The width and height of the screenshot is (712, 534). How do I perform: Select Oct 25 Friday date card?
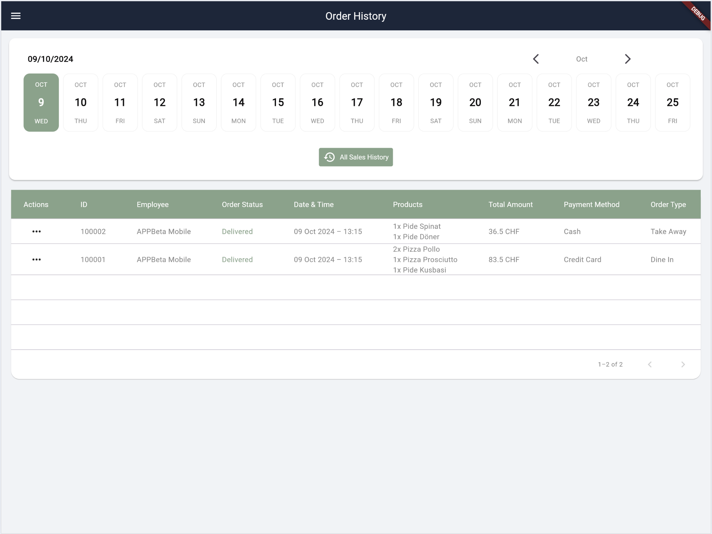coord(672,102)
